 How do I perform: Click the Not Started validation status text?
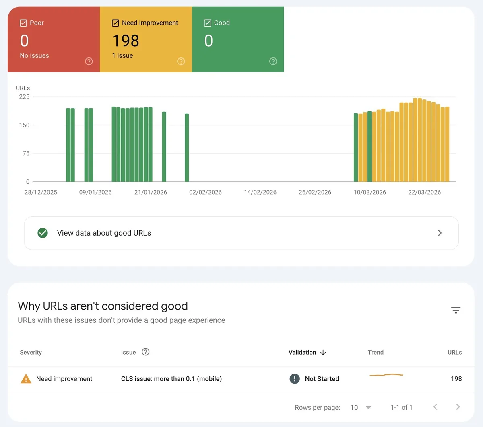[x=322, y=379]
